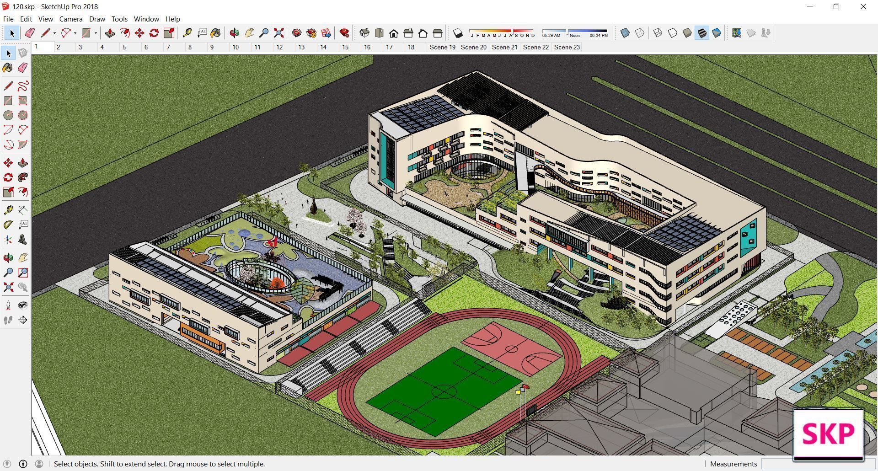Switch to Front view house icon
Screen dimensions: 878x471
pyautogui.click(x=394, y=33)
